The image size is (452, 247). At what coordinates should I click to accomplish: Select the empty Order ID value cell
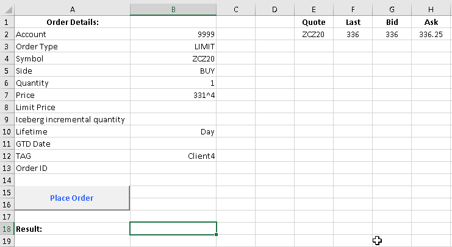pos(173,168)
